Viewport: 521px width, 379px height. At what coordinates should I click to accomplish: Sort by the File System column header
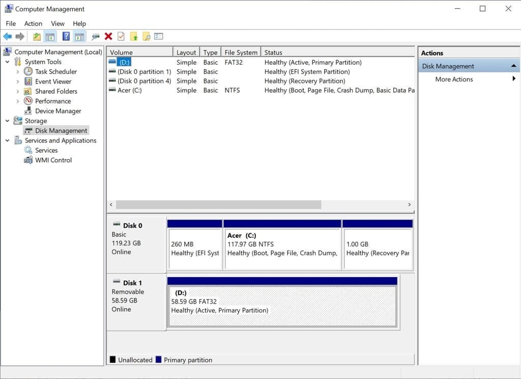pos(241,52)
